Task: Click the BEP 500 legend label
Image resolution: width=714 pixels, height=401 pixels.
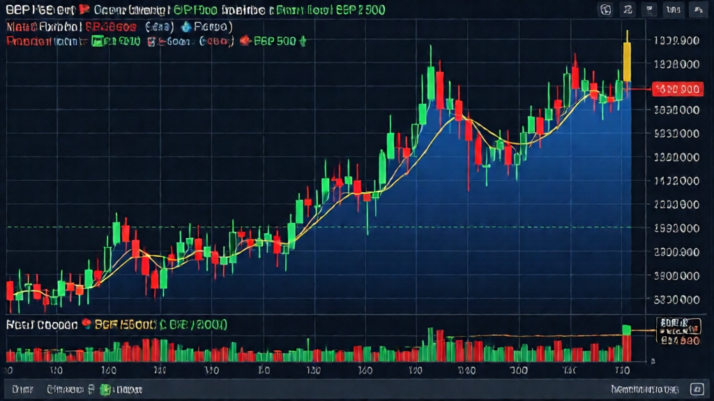Action: [275, 41]
